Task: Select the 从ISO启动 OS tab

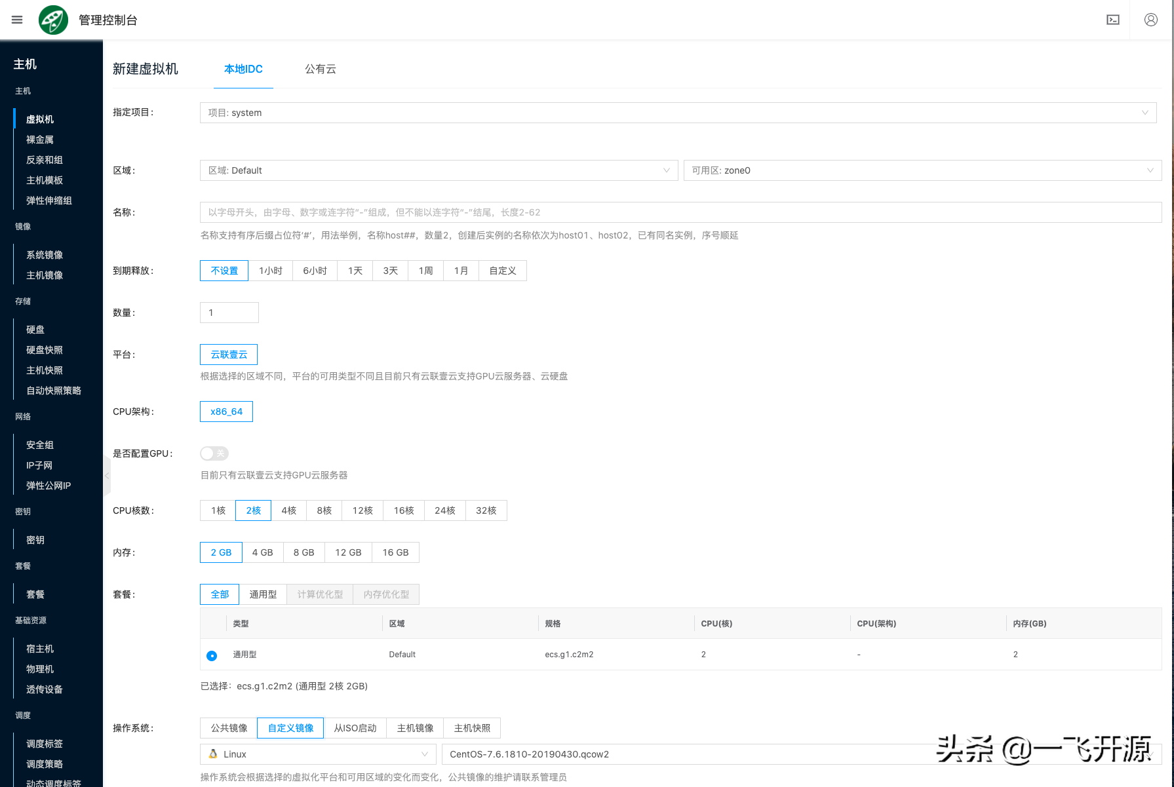Action: click(355, 728)
